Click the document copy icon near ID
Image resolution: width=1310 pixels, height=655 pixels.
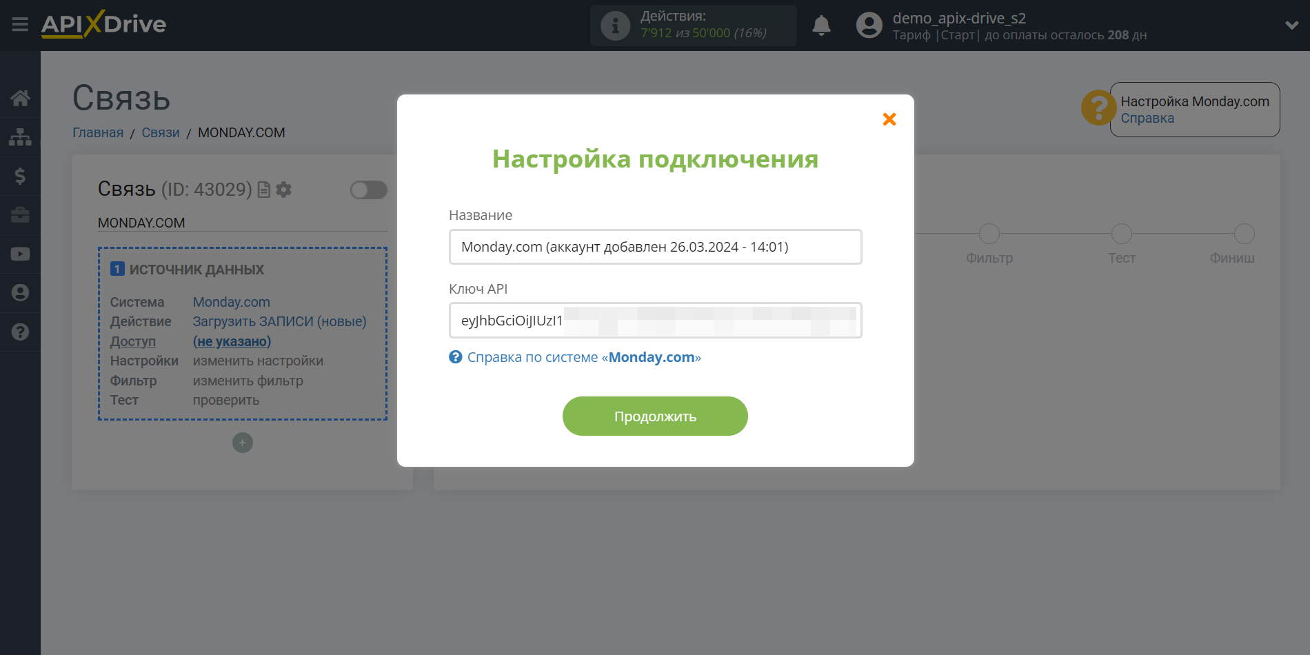(263, 190)
